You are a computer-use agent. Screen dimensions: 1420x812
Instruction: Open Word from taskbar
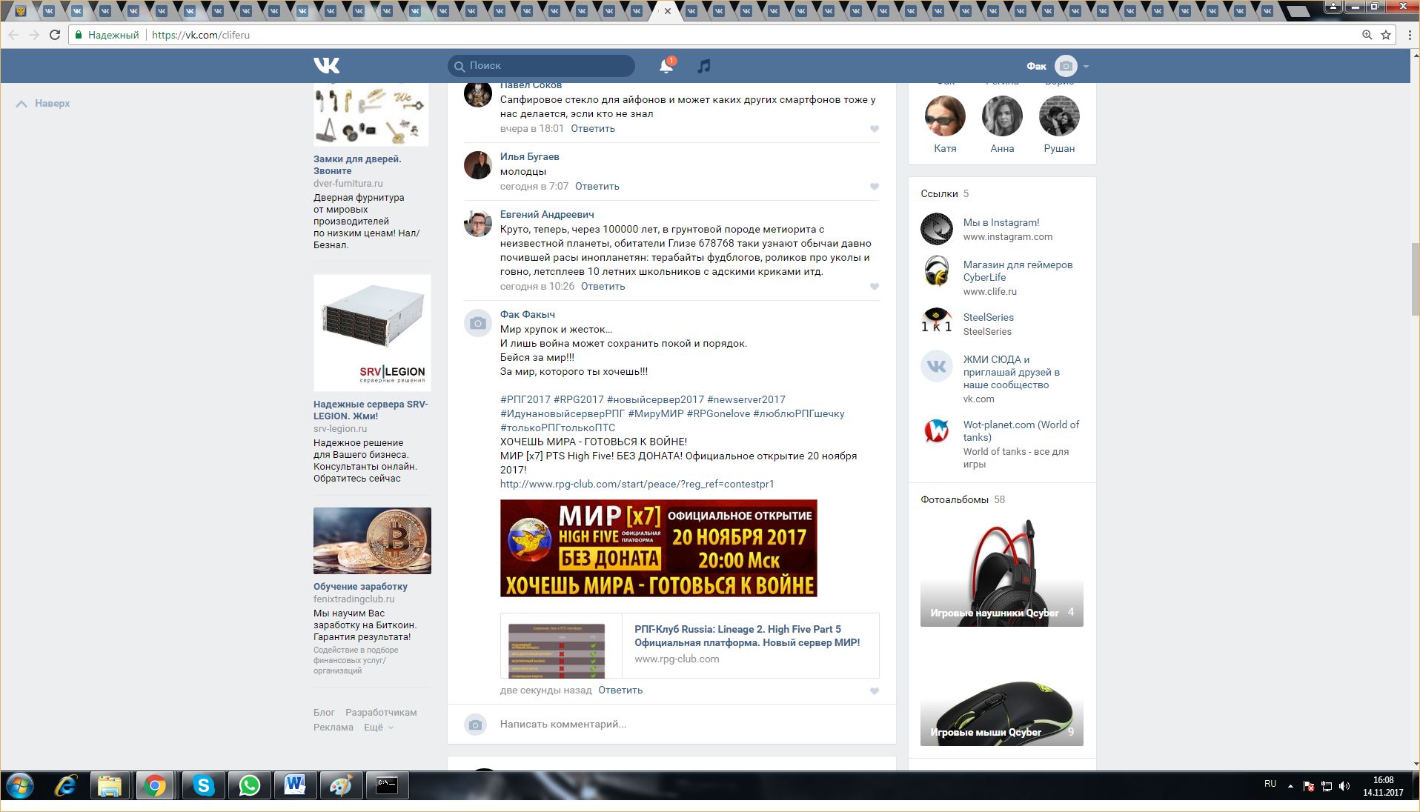295,786
